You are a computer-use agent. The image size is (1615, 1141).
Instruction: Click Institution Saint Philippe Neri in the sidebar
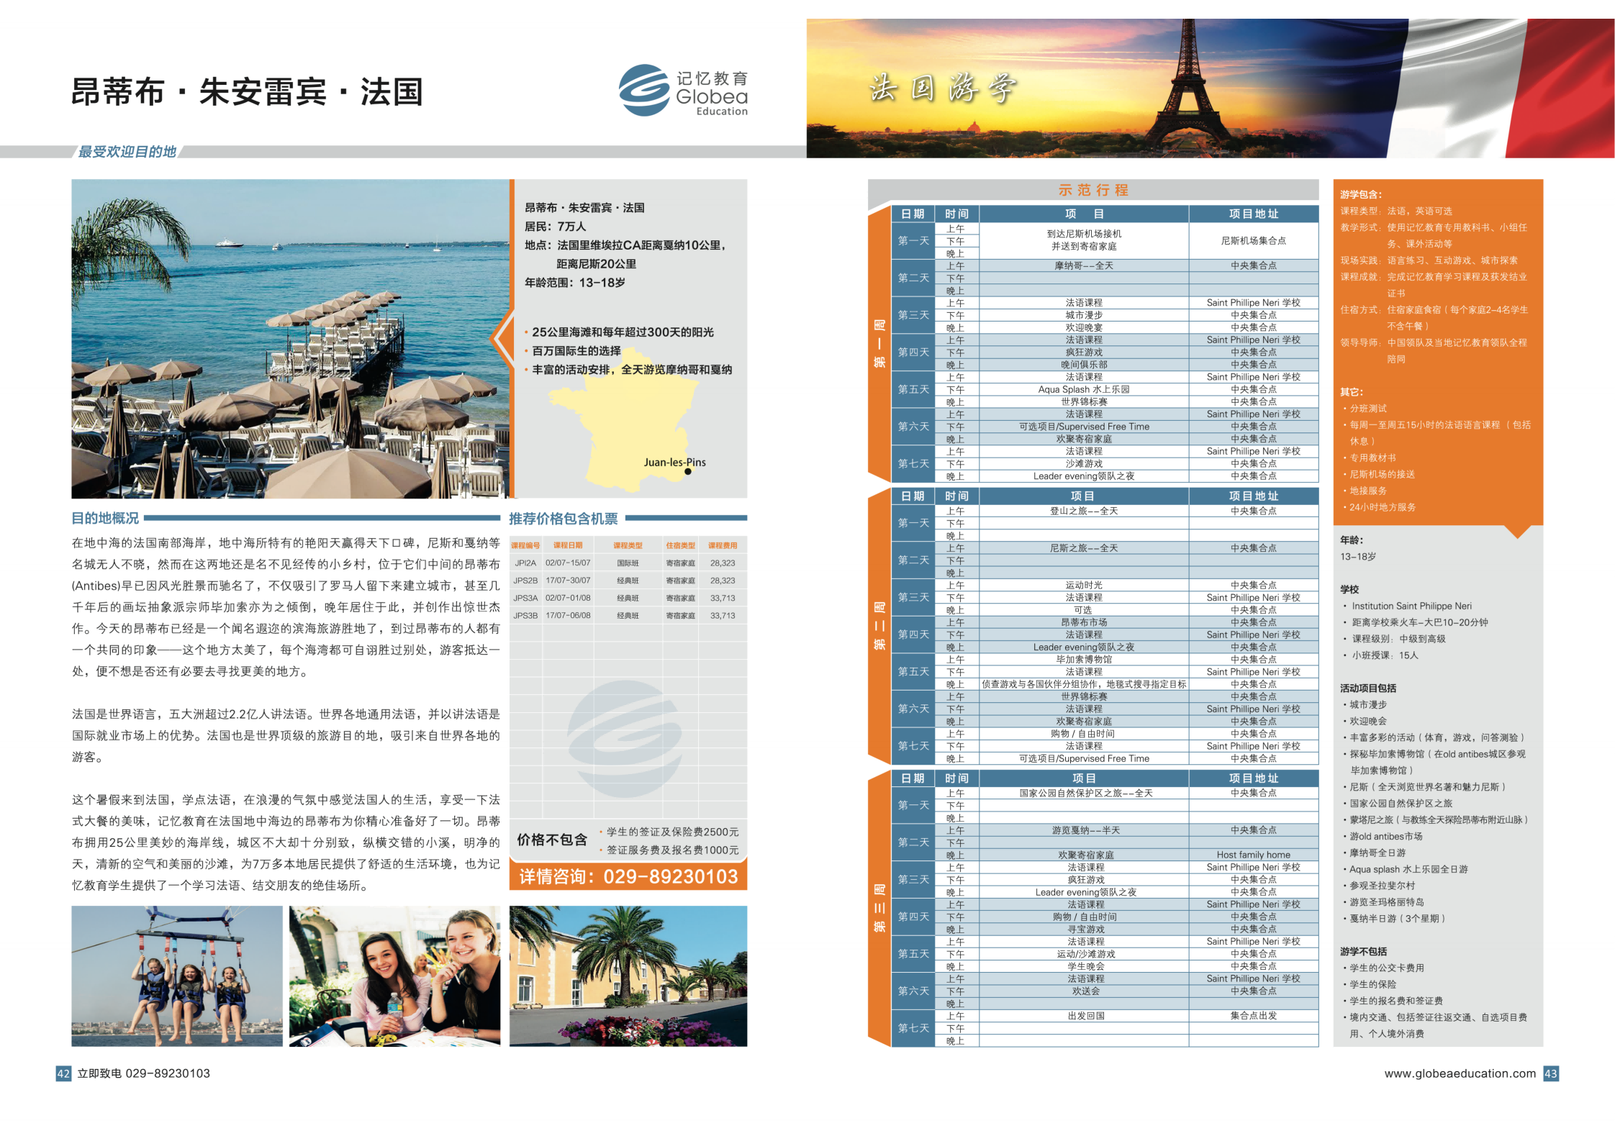[1411, 606]
